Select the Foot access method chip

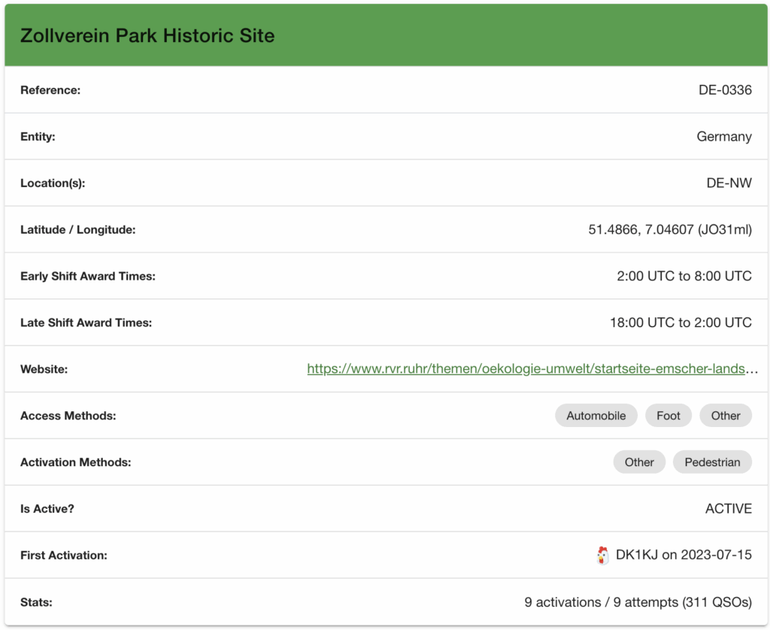point(668,416)
